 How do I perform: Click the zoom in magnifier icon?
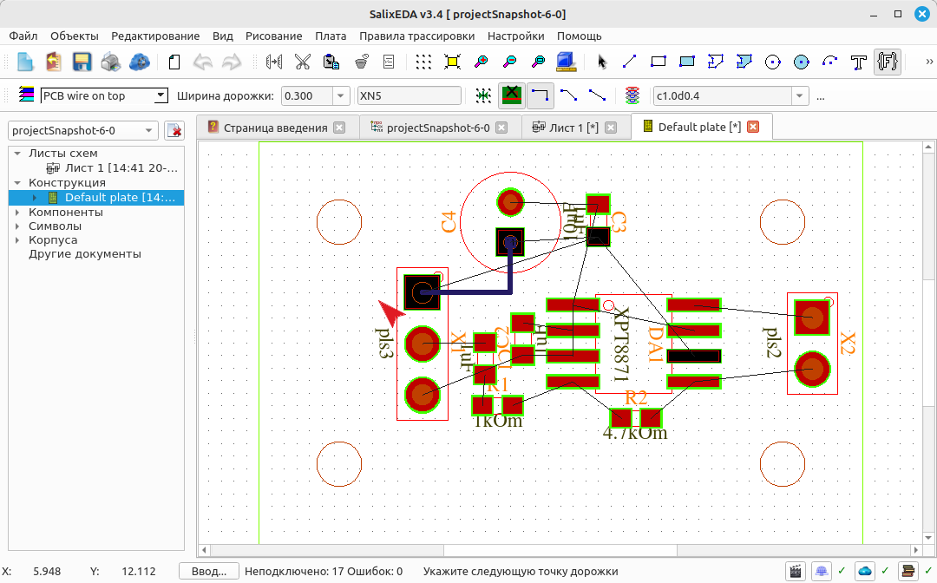pyautogui.click(x=481, y=62)
